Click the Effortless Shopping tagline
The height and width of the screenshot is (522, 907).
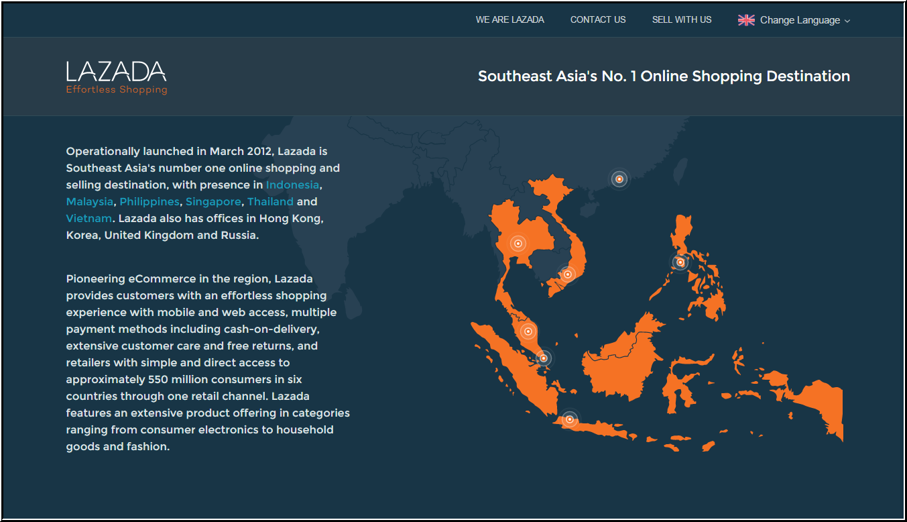click(x=117, y=89)
